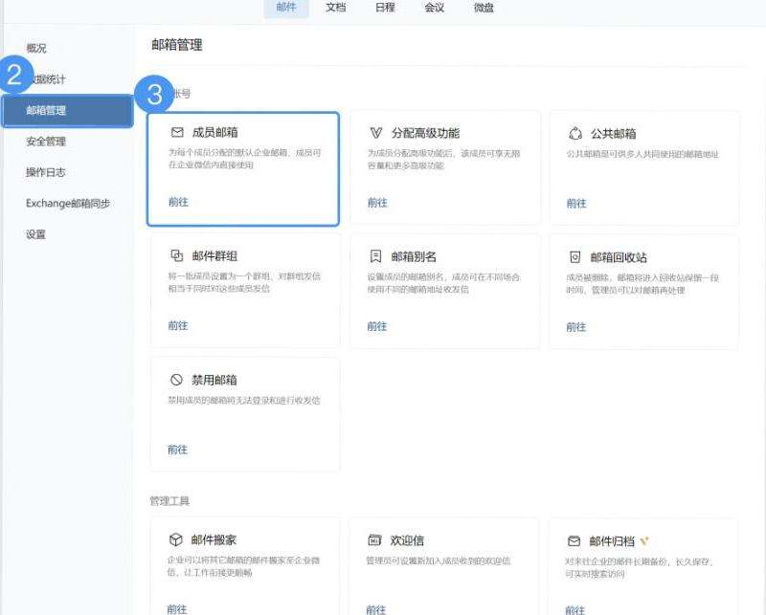Click the 邮箱别名 alias icon
This screenshot has width=766, height=615.
[375, 256]
